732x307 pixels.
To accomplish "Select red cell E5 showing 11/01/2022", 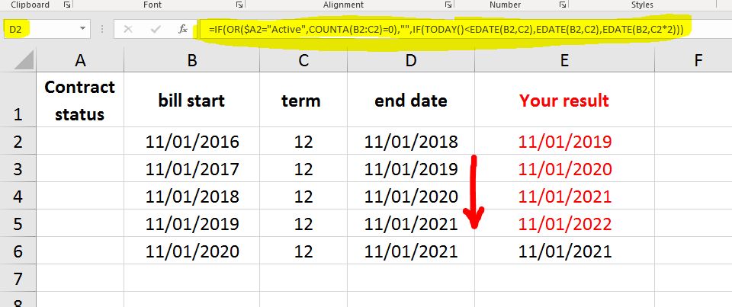I will point(564,223).
